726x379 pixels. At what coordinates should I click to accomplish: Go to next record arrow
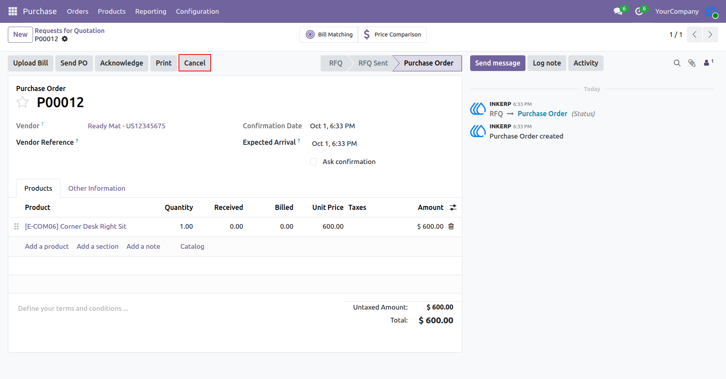pyautogui.click(x=710, y=35)
